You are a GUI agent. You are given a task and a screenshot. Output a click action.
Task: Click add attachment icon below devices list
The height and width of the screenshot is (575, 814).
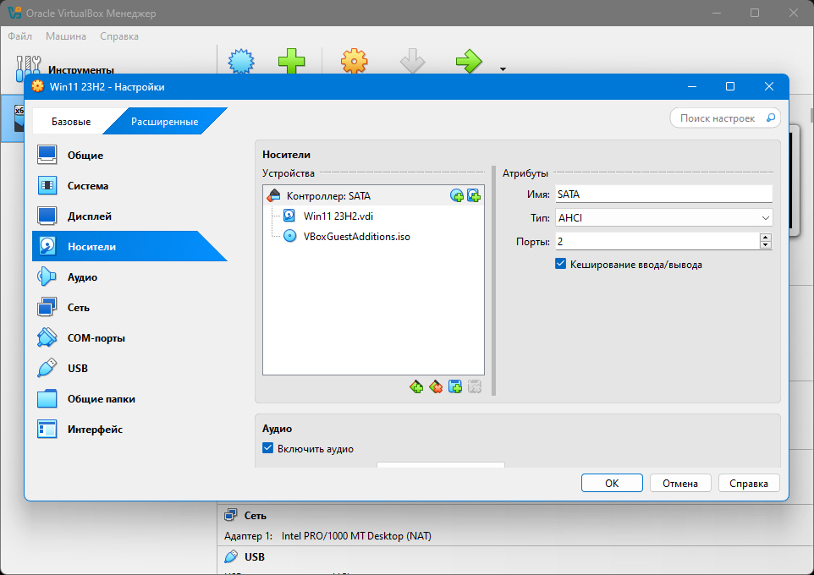(455, 386)
